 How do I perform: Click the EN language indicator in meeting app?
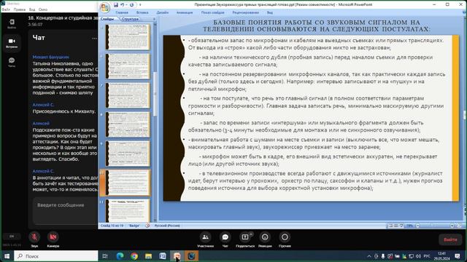point(12,236)
